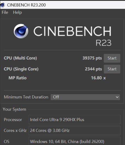Screen dimensions: 125x145
Task: Click the dropdown chevron arrow beside Off
Action: pyautogui.click(x=117, y=97)
